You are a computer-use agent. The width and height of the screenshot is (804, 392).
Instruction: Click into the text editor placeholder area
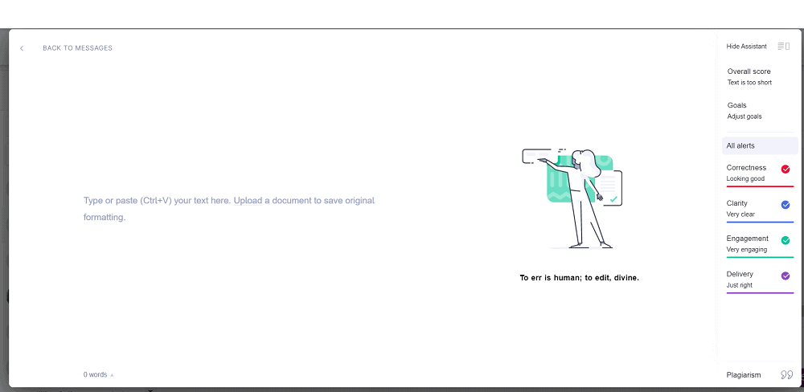pyautogui.click(x=229, y=209)
